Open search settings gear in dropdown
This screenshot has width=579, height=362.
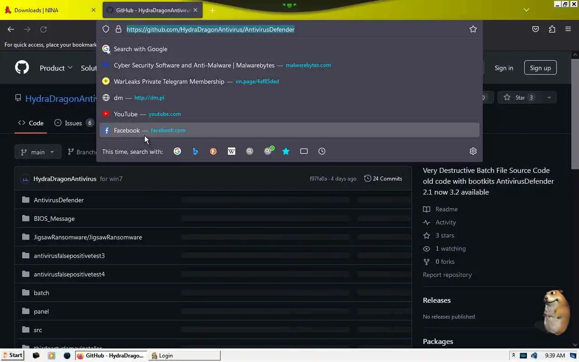pos(473,151)
